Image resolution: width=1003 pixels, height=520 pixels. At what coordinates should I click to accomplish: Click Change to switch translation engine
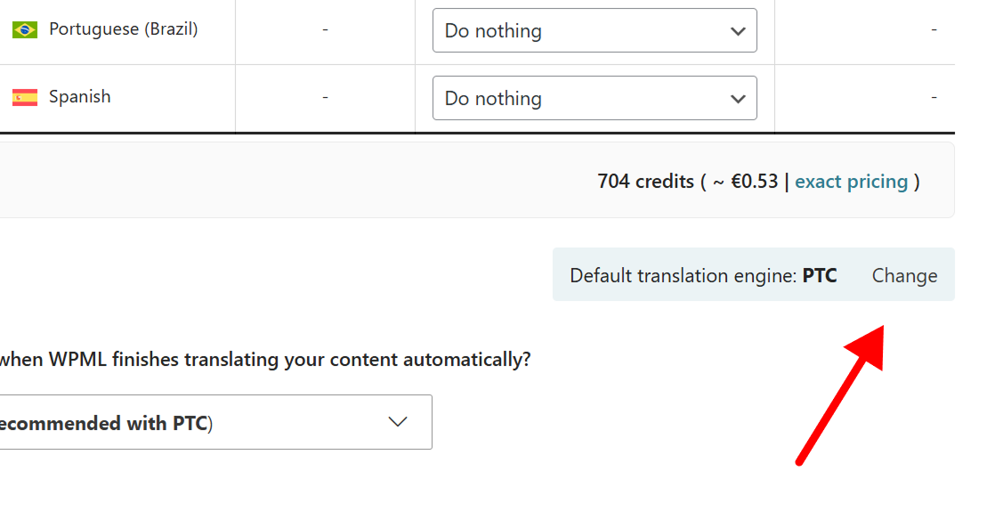pos(904,275)
